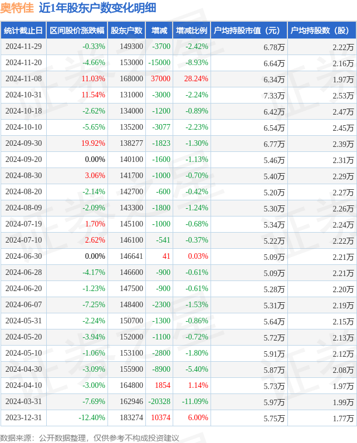Click the 19.92% price change value

pos(93,143)
